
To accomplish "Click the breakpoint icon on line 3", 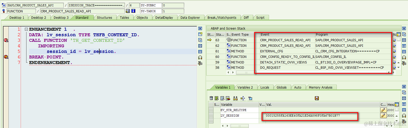I will [x=6, y=40].
